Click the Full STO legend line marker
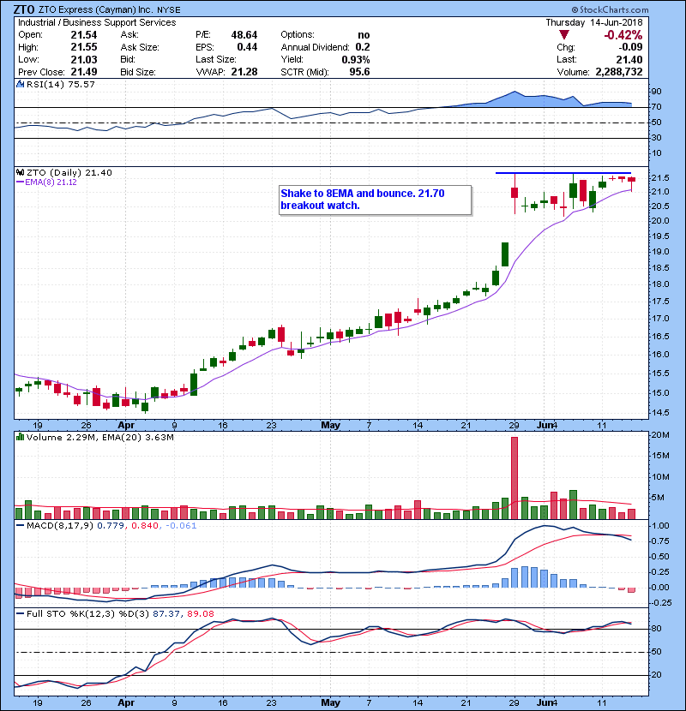686x711 pixels. 20,614
